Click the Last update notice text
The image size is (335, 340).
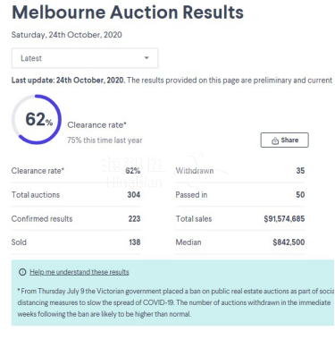172,81
